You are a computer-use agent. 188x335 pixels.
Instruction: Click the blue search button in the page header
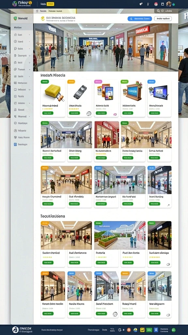click(x=140, y=19)
